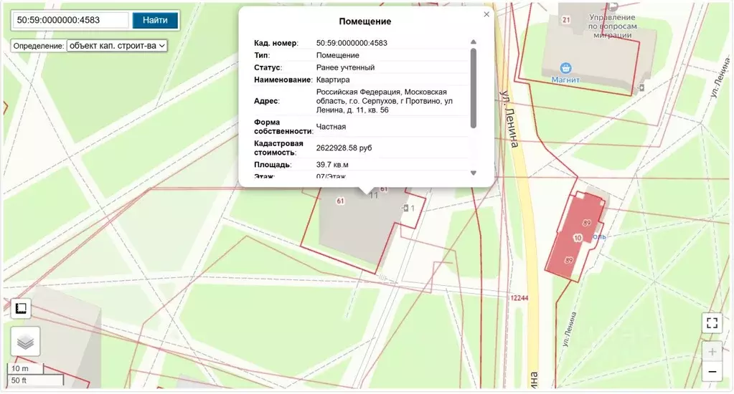Viewport: 734px width, 394px height.
Task: Zoom in with the plus button
Action: tap(712, 352)
